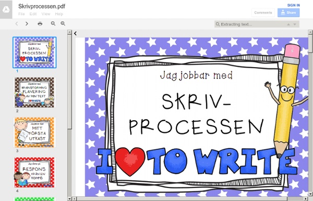Open the File menu
This screenshot has height=201, width=313.
21,14
